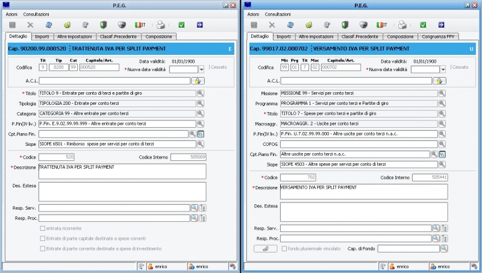This screenshot has height=273, width=482.
Task: Click the green checkmark icon in the right toolbar
Action: tap(423, 25)
